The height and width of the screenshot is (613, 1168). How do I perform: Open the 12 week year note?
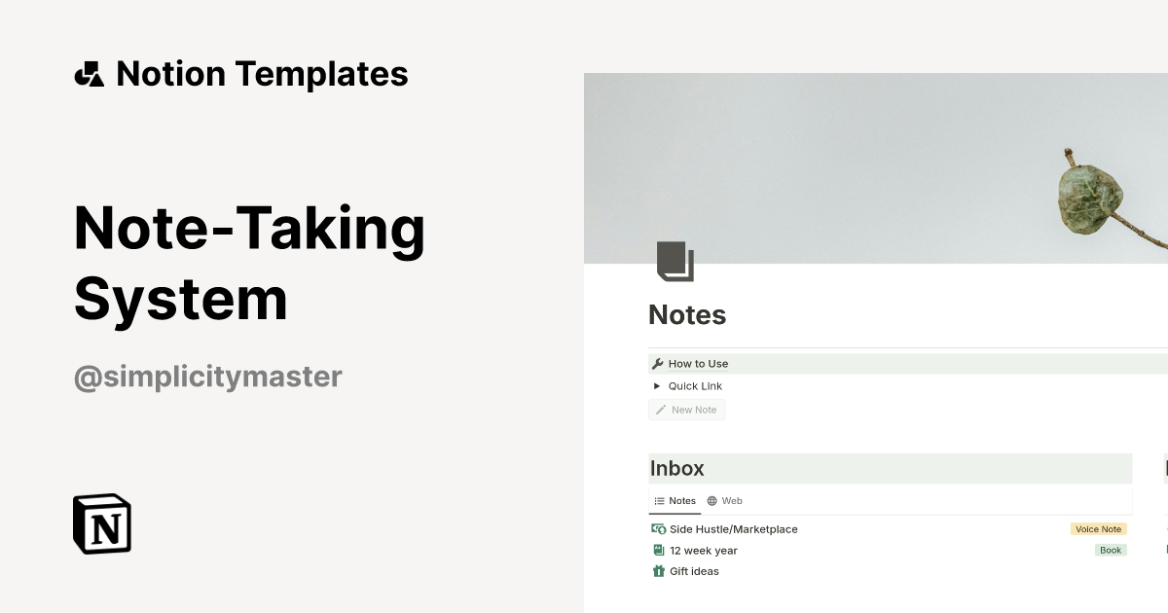tap(704, 550)
